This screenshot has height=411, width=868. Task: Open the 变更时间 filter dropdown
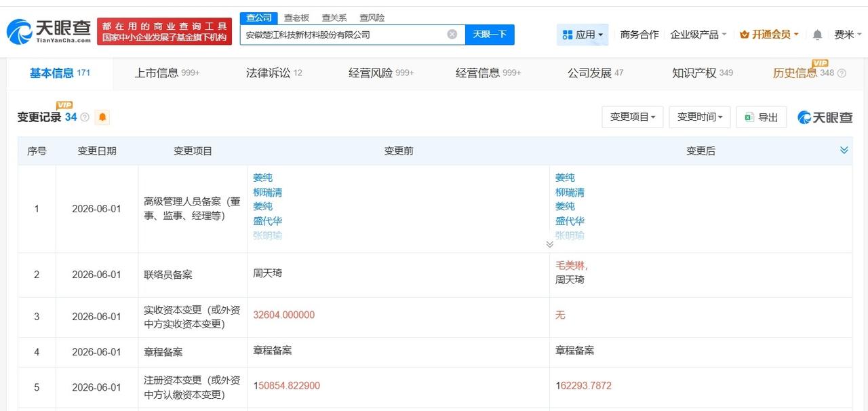(x=700, y=117)
